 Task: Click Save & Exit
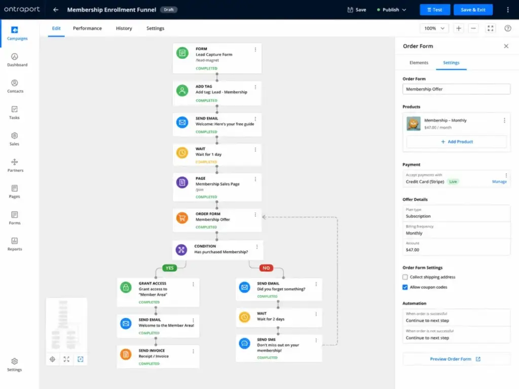473,10
